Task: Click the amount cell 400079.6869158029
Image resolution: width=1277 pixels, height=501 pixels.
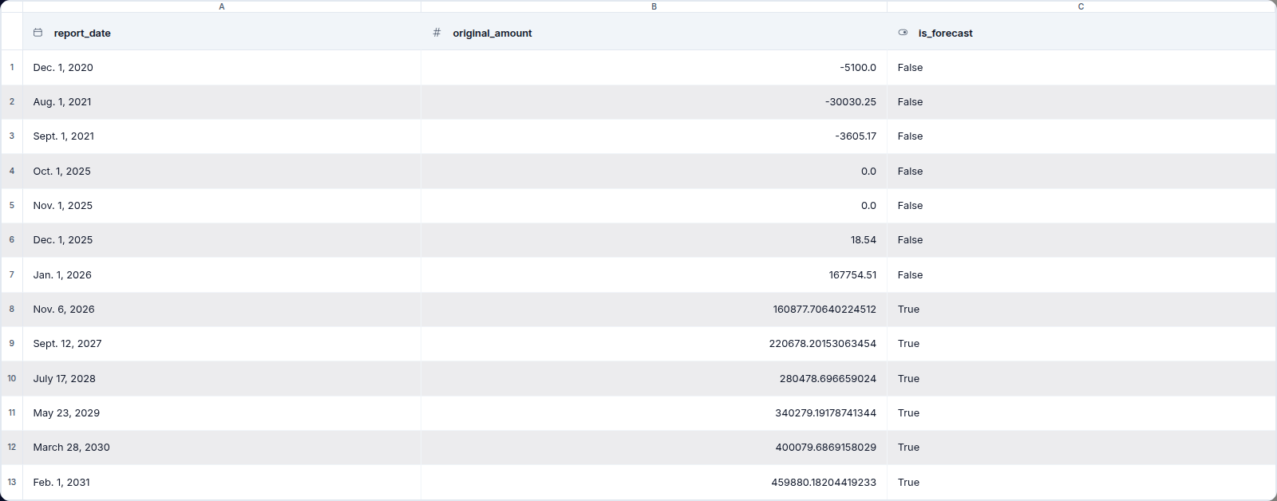Action: [x=654, y=448]
